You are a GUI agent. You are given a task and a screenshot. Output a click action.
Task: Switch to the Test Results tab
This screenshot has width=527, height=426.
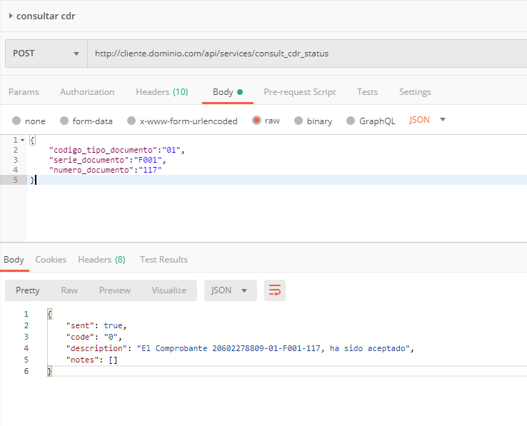point(164,260)
